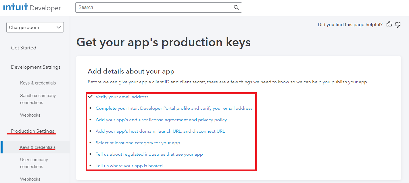Image resolution: width=409 pixels, height=183 pixels.
Task: Open the Chargezooom app selector dropdown
Action: tap(35, 28)
